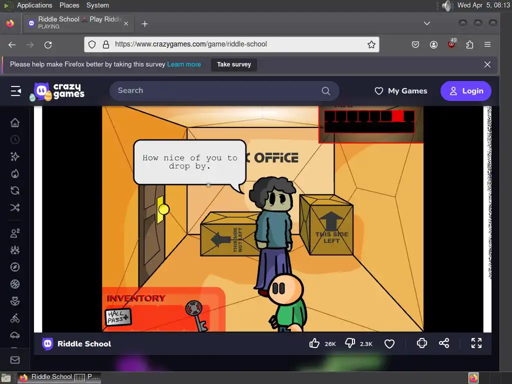Dismiss the Firefox survey notification bar
Image resolution: width=512 pixels, height=384 pixels.
[487, 64]
